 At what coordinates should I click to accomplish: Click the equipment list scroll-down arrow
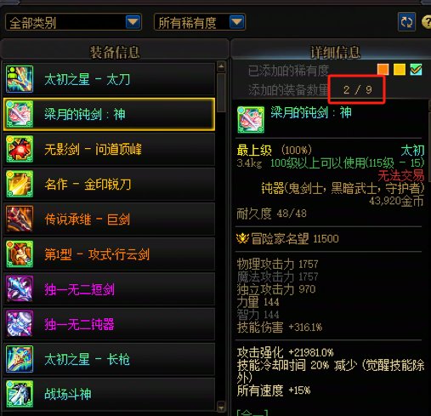pyautogui.click(x=221, y=406)
